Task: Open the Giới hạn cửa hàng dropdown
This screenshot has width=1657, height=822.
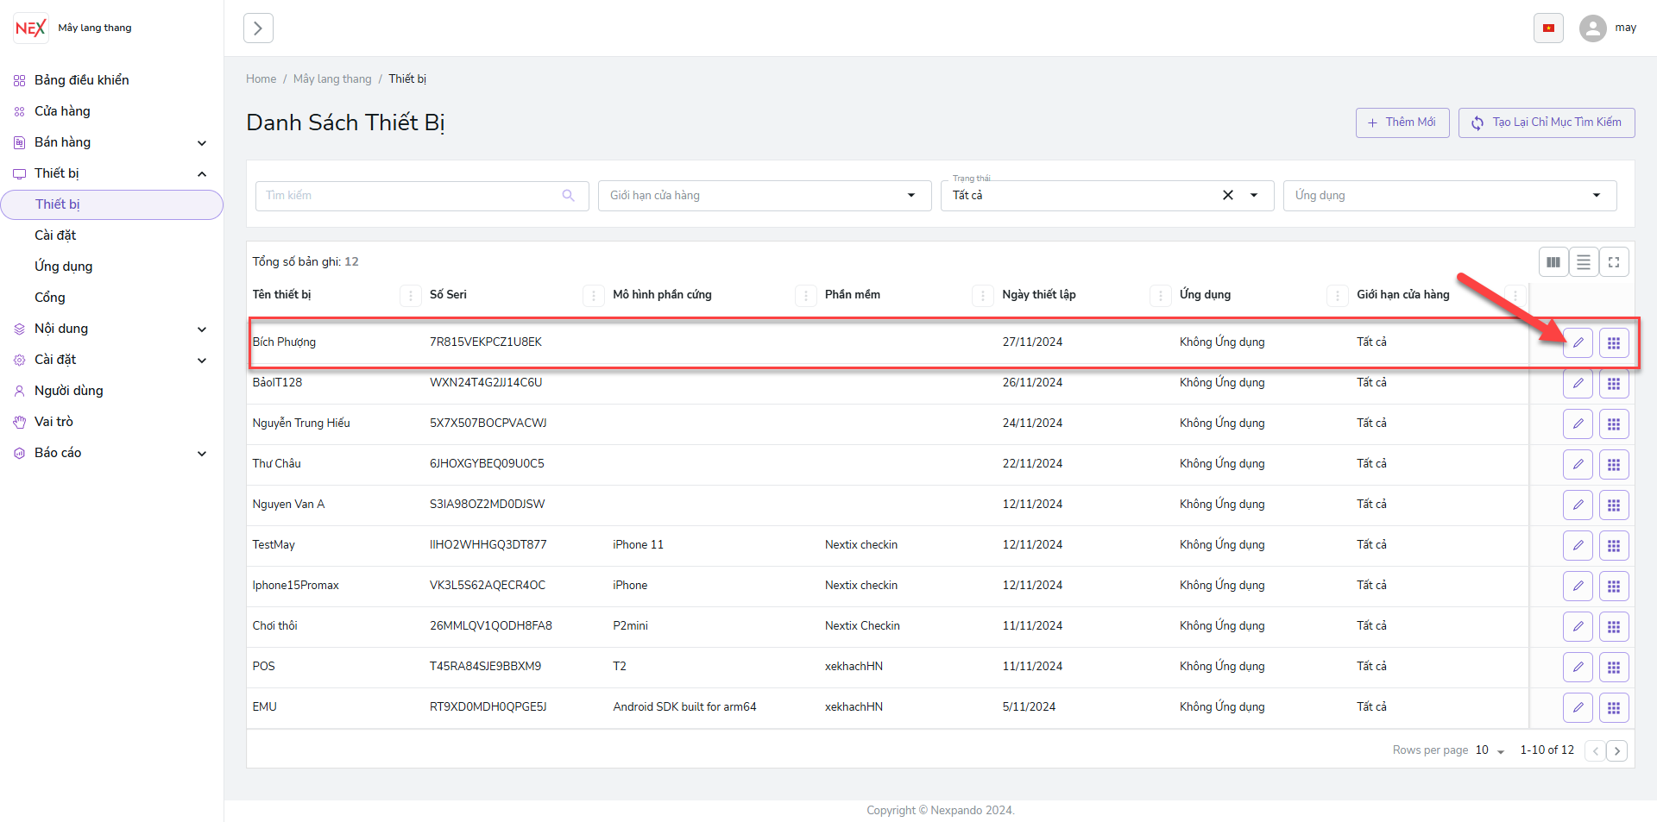Action: point(764,196)
